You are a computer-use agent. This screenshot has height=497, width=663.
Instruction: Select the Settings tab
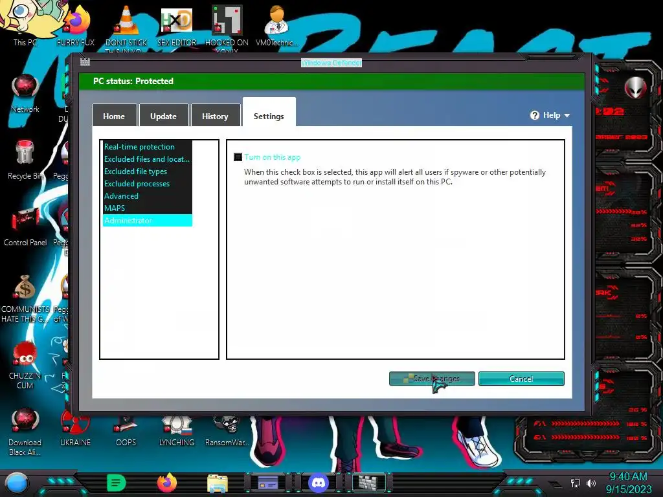click(x=269, y=113)
